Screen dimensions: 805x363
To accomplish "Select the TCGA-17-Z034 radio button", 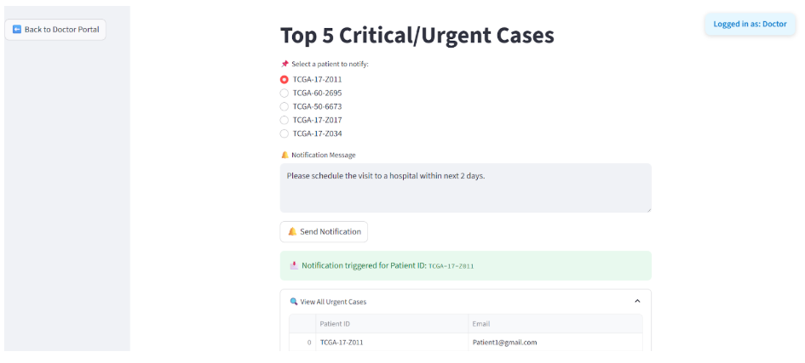I will 285,133.
